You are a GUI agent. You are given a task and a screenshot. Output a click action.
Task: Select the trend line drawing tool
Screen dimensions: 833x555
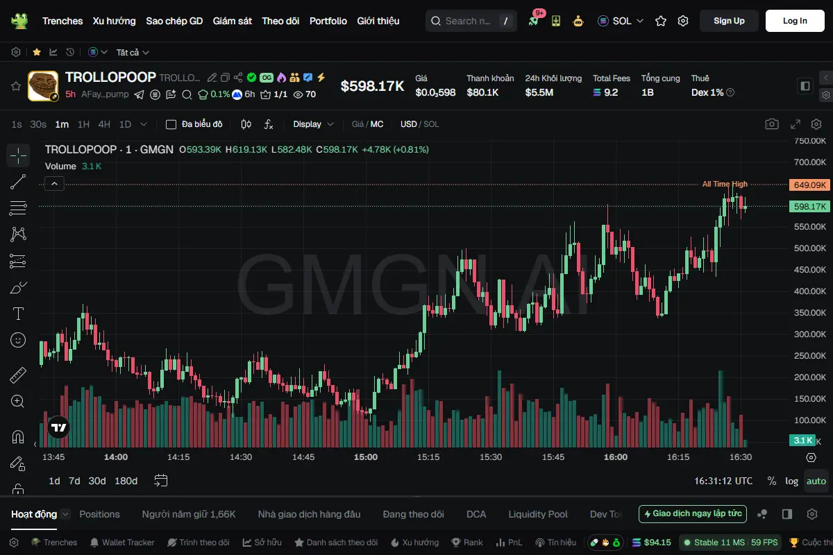tap(18, 182)
